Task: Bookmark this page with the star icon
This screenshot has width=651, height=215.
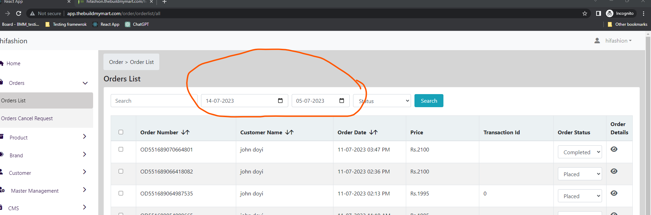Action: click(585, 13)
